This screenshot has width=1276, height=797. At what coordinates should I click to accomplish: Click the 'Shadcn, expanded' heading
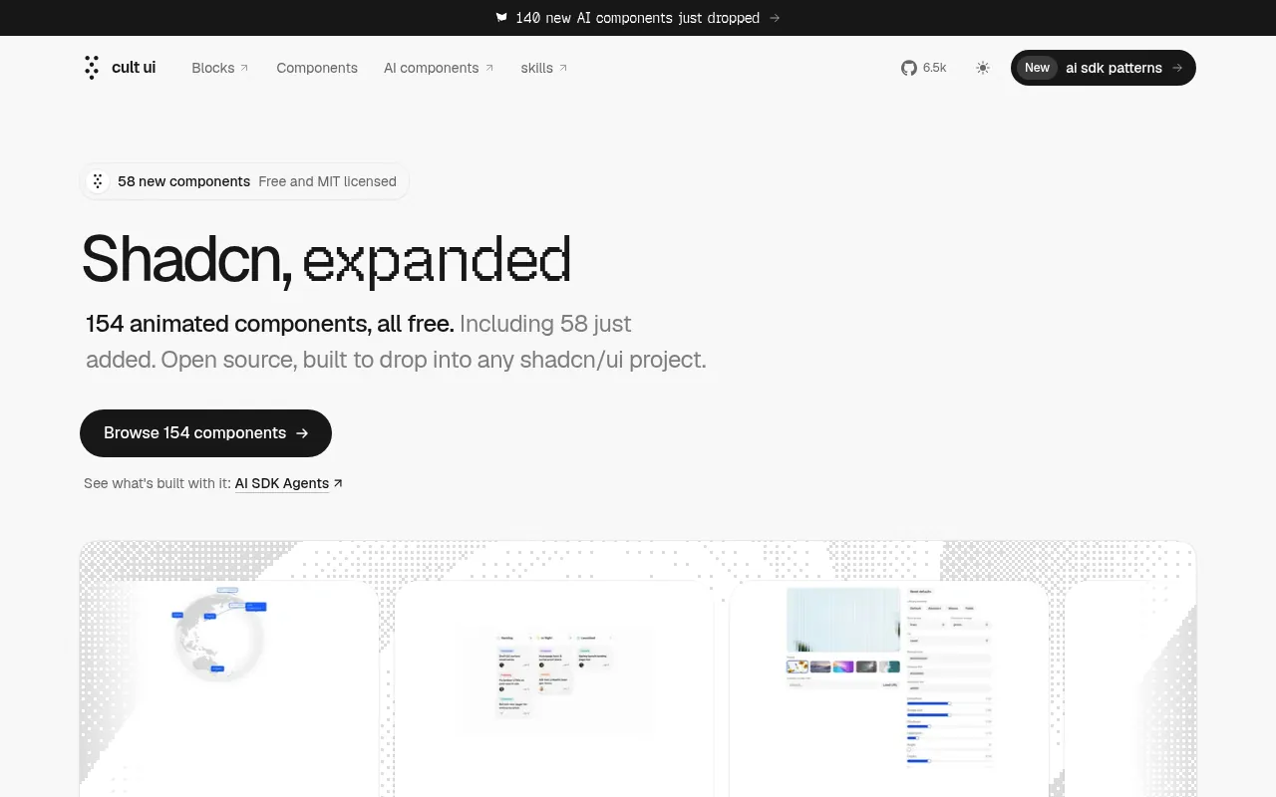[x=326, y=259]
